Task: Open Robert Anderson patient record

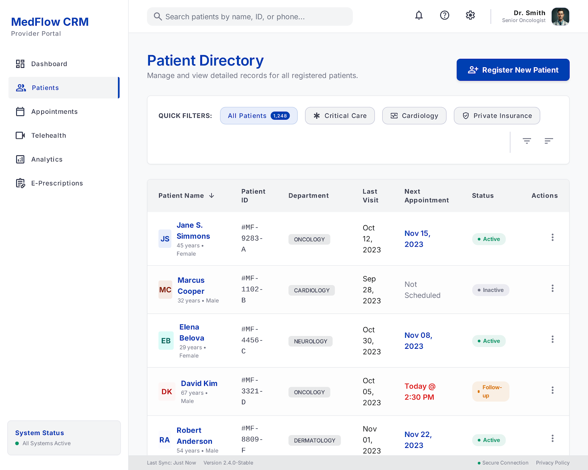Action: coord(194,435)
